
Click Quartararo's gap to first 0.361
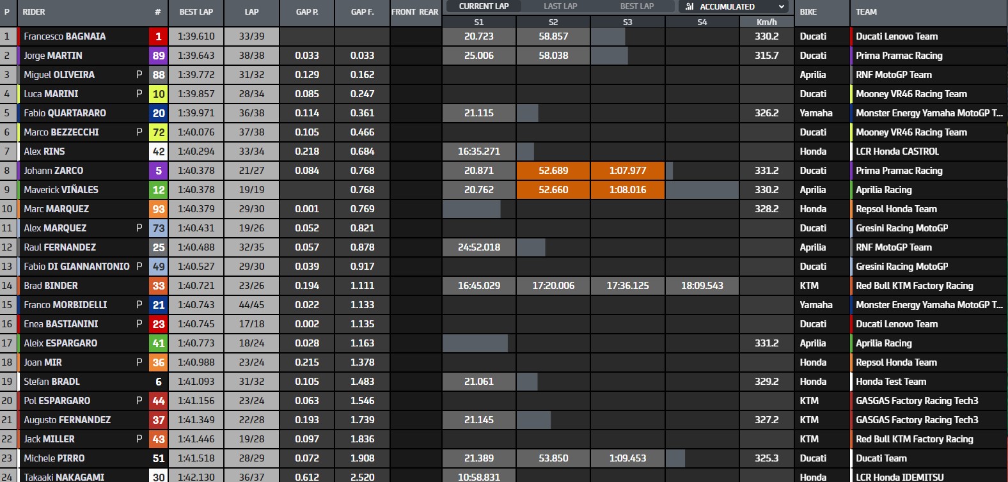click(x=362, y=113)
